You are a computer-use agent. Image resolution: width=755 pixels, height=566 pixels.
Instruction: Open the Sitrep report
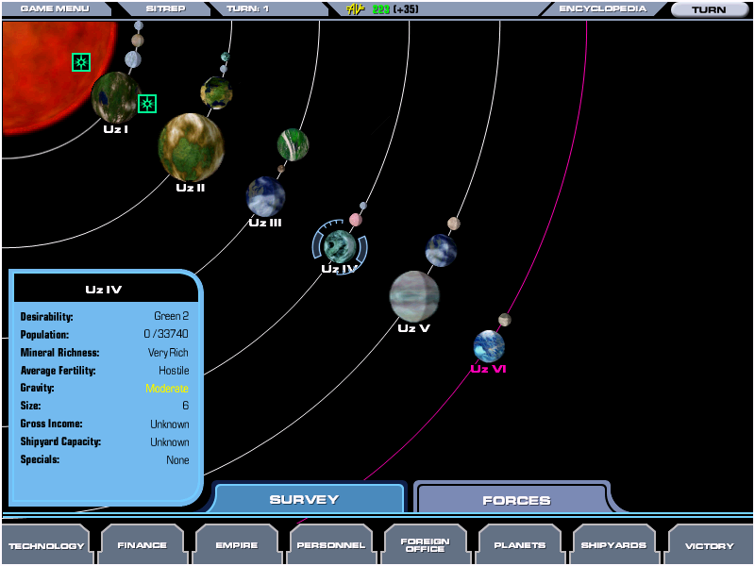(x=165, y=9)
